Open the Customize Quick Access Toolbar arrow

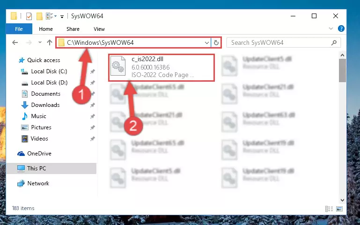tap(62, 16)
